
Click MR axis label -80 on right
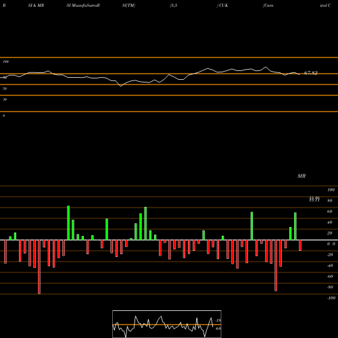[330, 287]
